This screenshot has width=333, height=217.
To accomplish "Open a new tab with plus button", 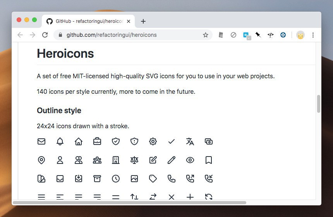I will pyautogui.click(x=143, y=21).
